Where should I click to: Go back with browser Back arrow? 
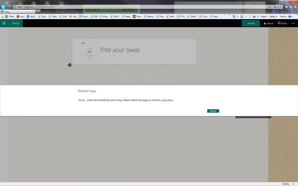coord(3,7)
